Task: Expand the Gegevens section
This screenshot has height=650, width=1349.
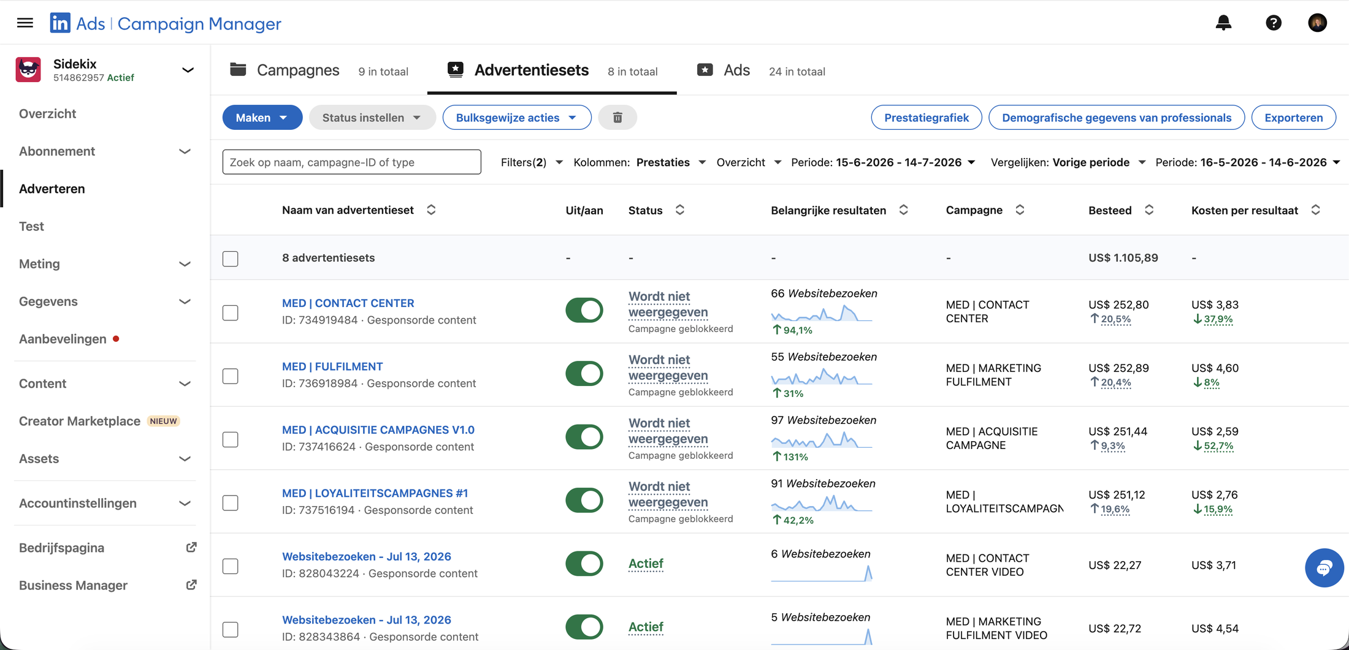Action: click(185, 301)
